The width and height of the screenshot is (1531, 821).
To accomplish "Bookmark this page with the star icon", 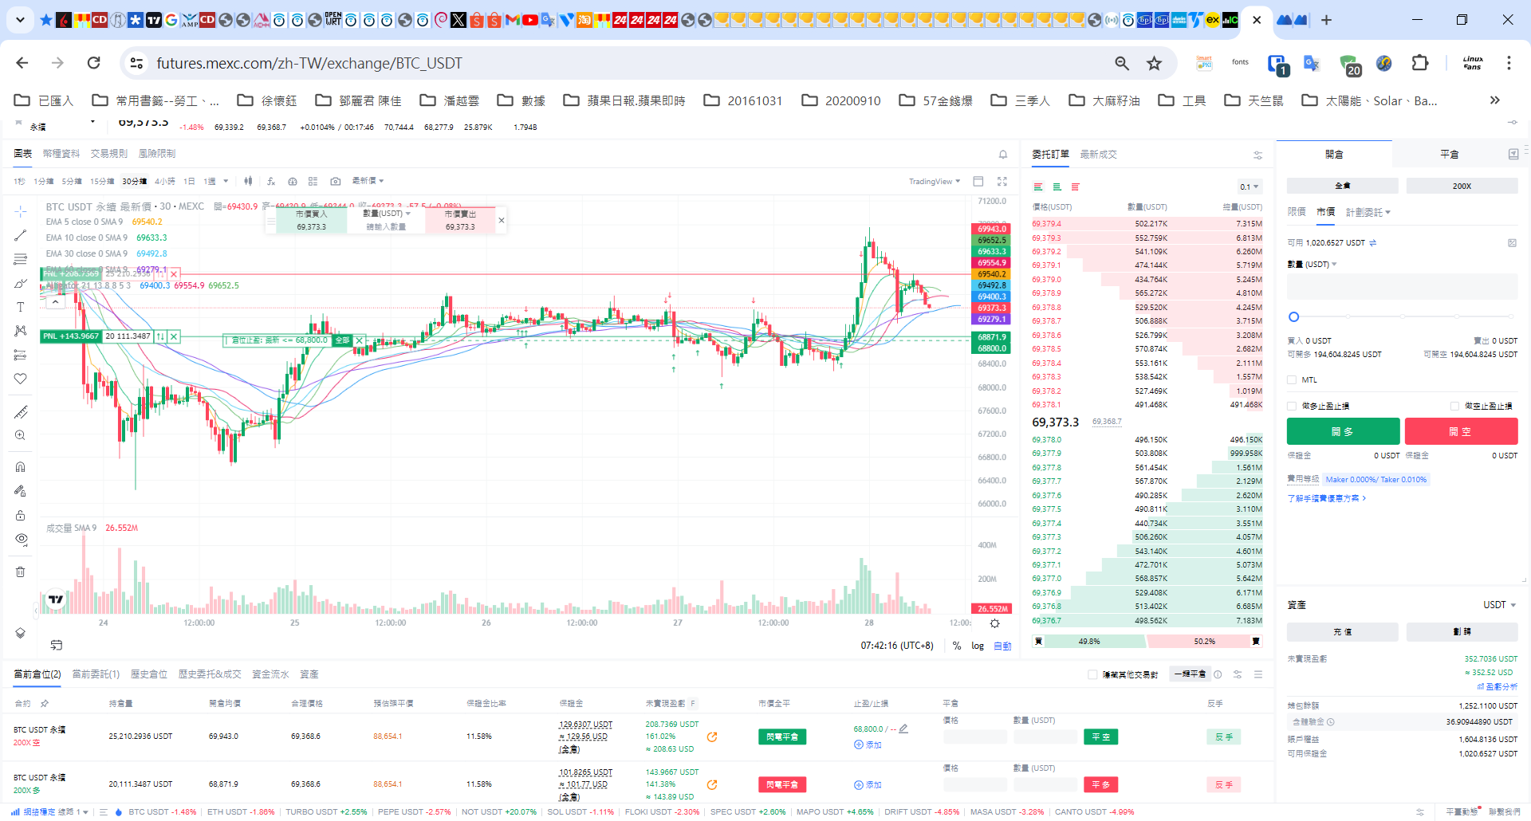I will (1154, 63).
